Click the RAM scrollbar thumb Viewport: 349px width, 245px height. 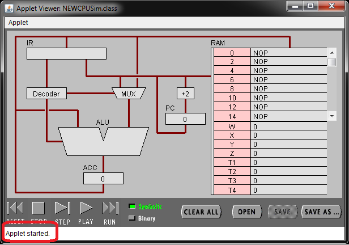332,62
